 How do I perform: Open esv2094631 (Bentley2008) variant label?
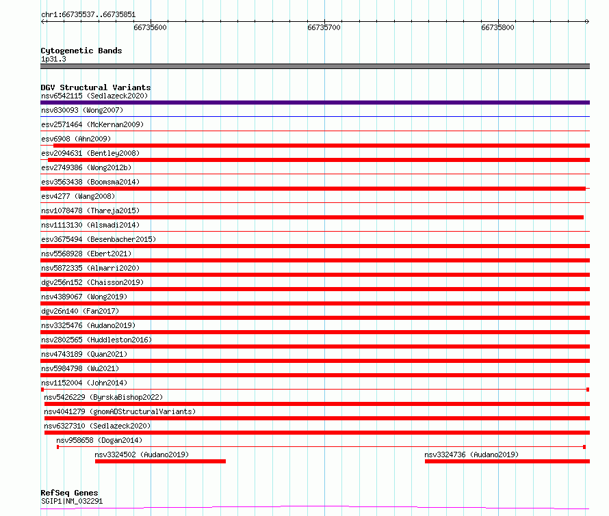(90, 153)
